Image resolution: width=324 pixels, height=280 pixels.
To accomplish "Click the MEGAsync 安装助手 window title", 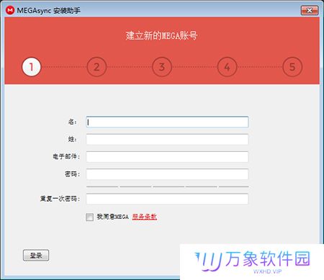I will 49,11.
